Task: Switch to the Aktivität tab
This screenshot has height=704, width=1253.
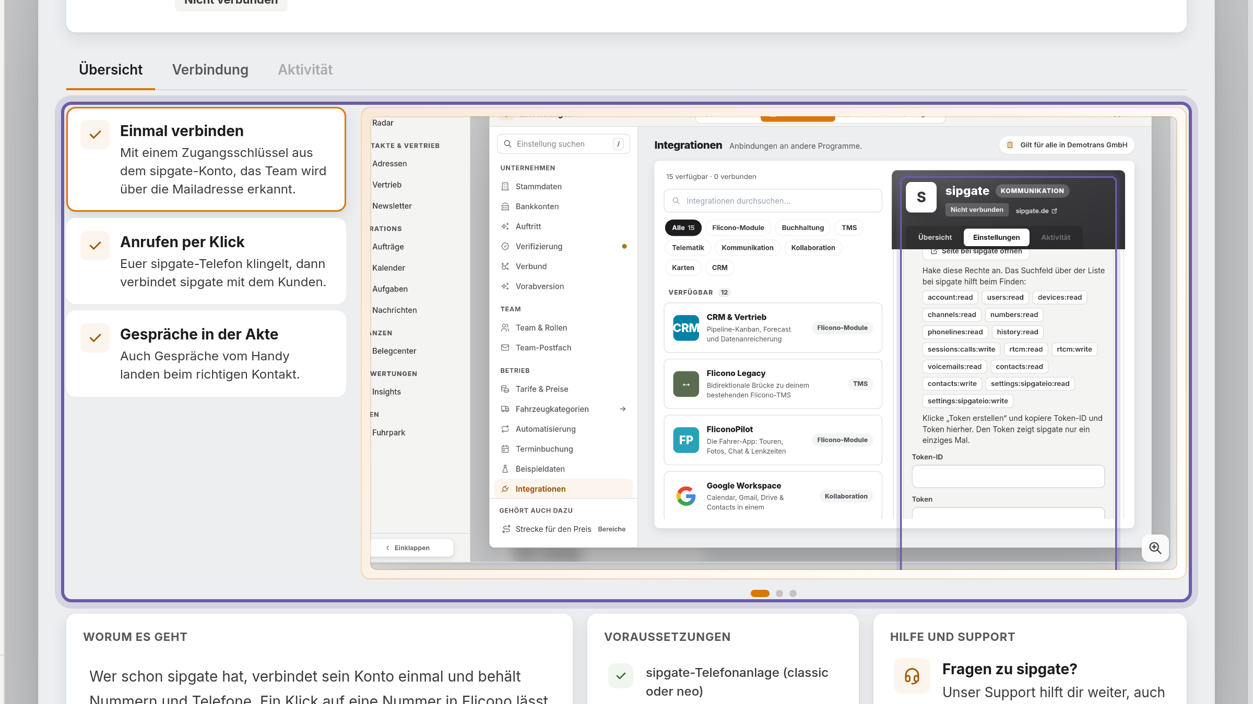Action: [305, 69]
